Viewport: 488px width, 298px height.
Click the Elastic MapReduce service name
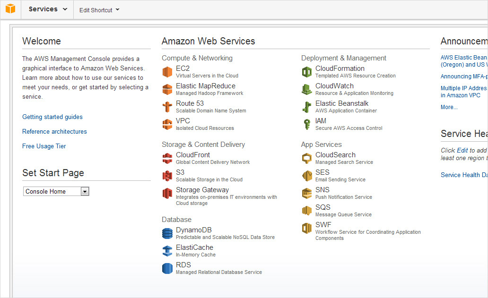click(205, 86)
